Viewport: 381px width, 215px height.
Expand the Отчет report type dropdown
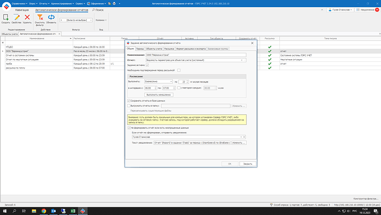coord(242,60)
